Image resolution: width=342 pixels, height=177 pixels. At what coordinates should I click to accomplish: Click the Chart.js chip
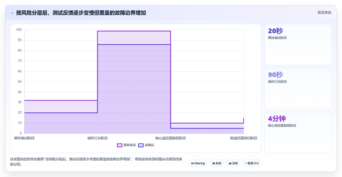pyautogui.click(x=198, y=163)
